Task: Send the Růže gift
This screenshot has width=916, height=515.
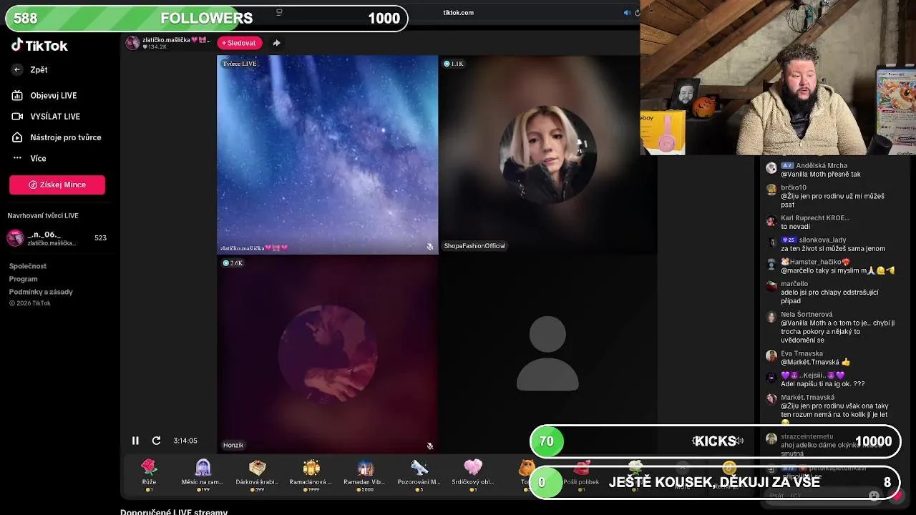Action: click(x=149, y=474)
